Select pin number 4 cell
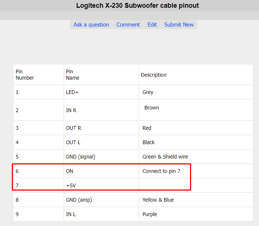 38,142
